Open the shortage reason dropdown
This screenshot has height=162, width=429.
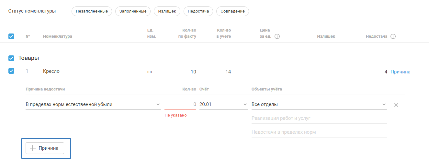tap(93, 104)
